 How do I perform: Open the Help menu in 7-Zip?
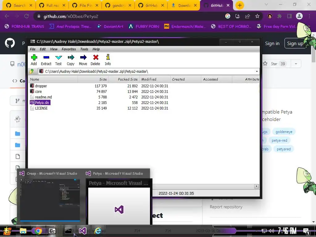point(96,49)
